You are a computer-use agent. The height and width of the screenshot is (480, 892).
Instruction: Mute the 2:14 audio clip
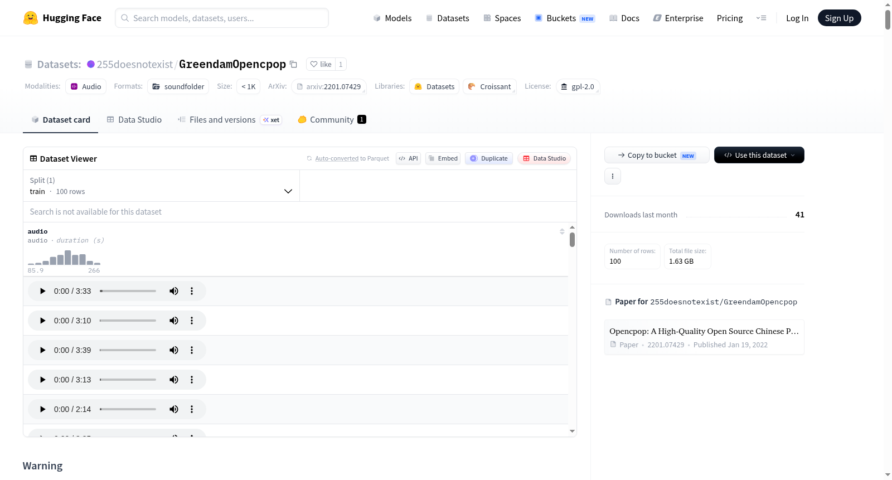click(x=174, y=409)
